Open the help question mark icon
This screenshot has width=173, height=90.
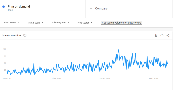pyautogui.click(x=25, y=35)
